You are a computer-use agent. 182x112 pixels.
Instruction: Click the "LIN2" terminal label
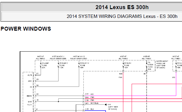30,102
